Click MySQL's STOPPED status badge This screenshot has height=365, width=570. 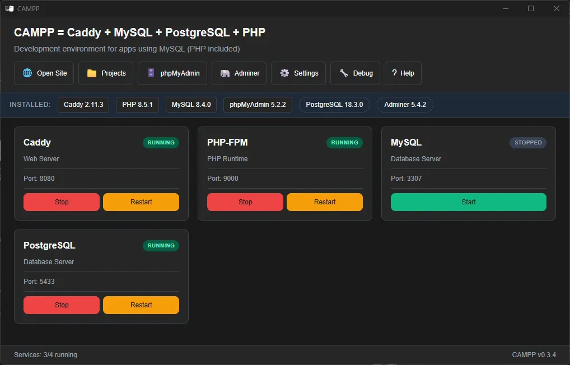coord(528,143)
